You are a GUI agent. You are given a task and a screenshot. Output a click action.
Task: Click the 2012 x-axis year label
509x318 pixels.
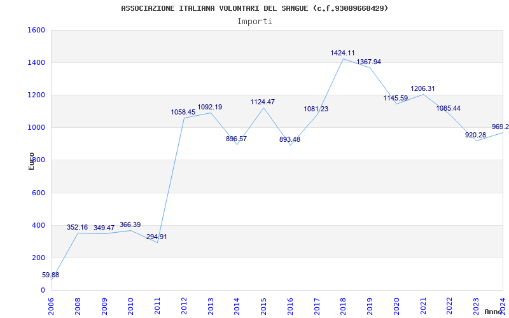(184, 306)
